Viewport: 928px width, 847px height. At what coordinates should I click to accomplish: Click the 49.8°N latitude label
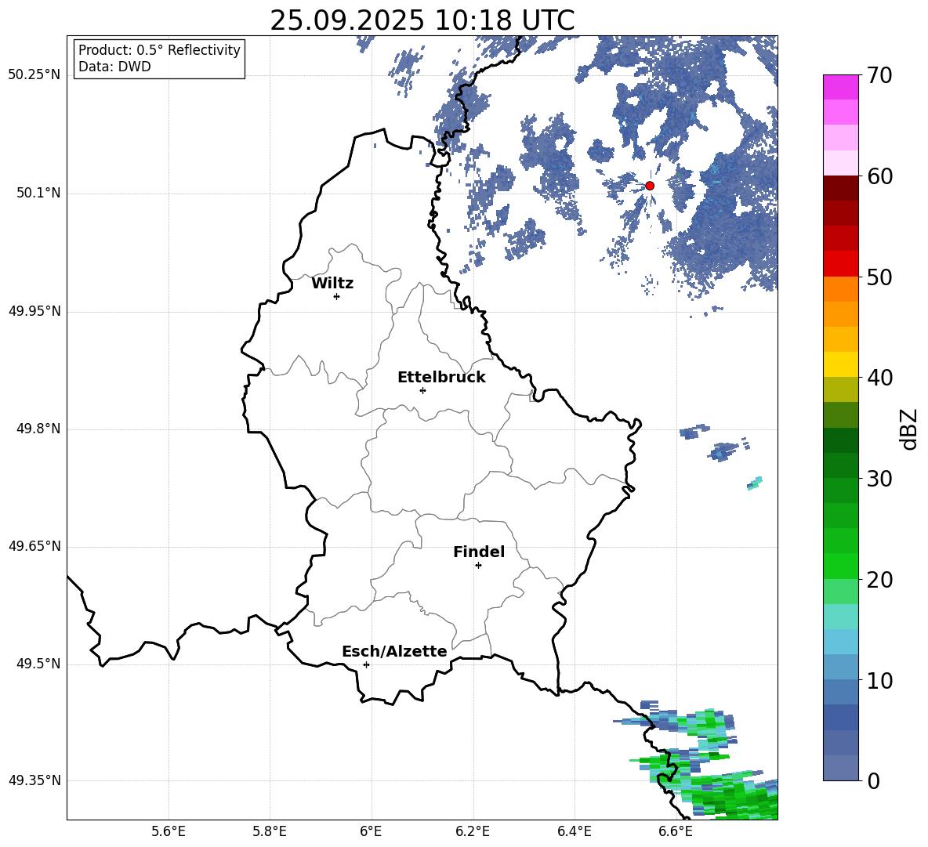coord(38,429)
